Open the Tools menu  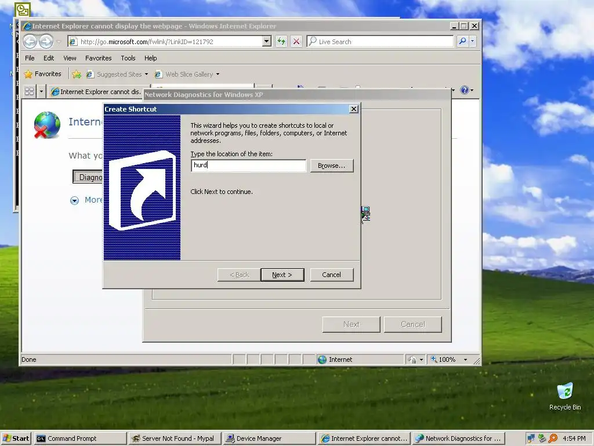128,58
